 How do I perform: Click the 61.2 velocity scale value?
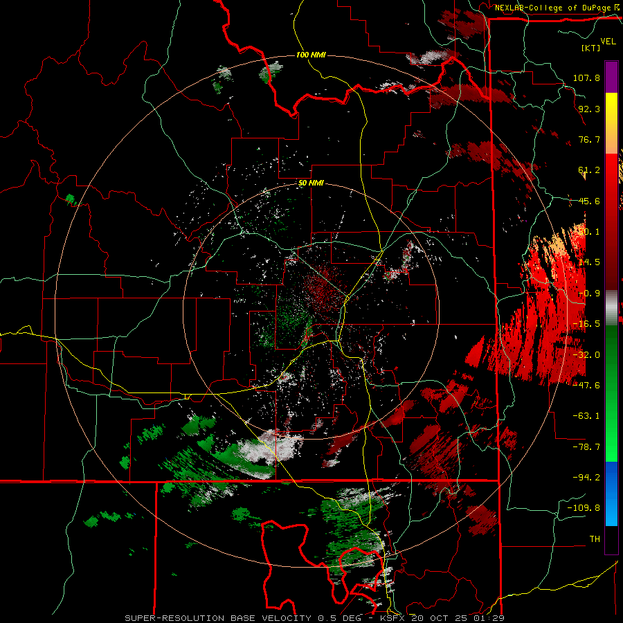click(589, 170)
